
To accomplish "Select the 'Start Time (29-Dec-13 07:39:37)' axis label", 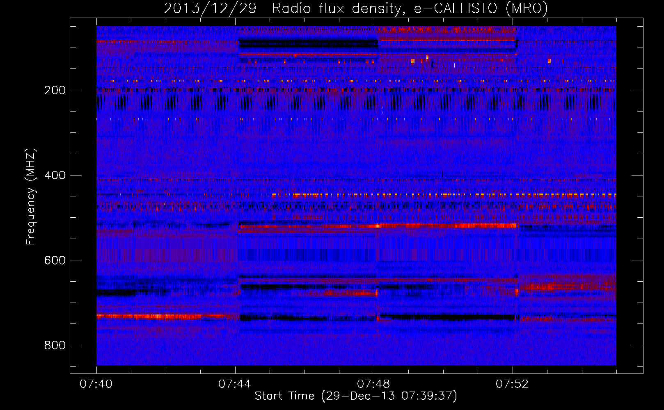I will [356, 396].
